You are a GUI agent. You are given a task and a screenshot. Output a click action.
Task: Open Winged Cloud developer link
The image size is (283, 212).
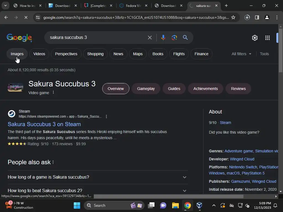242,159
